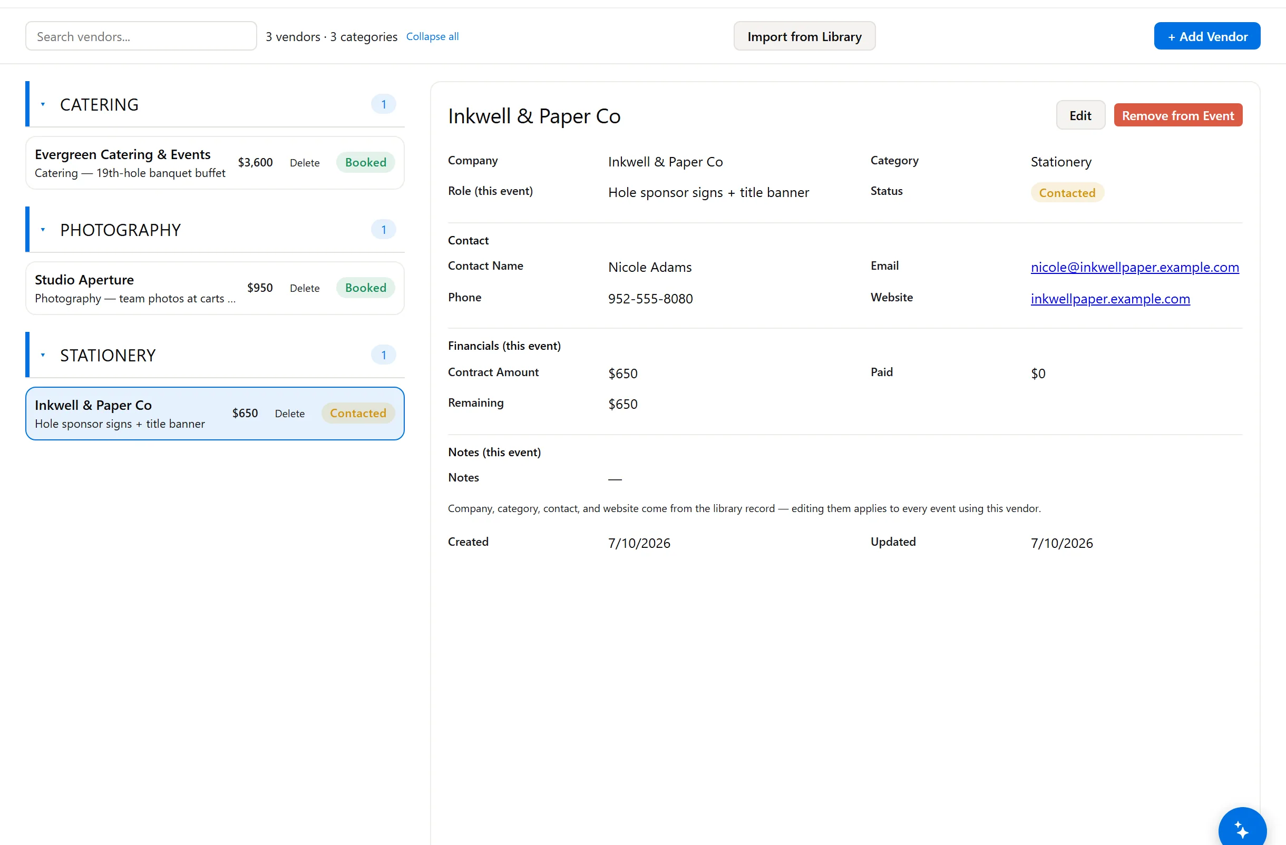Click the library record explanation note
Image resolution: width=1286 pixels, height=845 pixels.
pyautogui.click(x=744, y=508)
